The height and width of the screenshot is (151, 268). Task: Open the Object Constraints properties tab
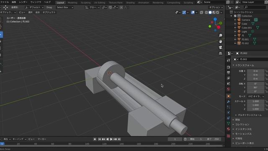click(229, 118)
